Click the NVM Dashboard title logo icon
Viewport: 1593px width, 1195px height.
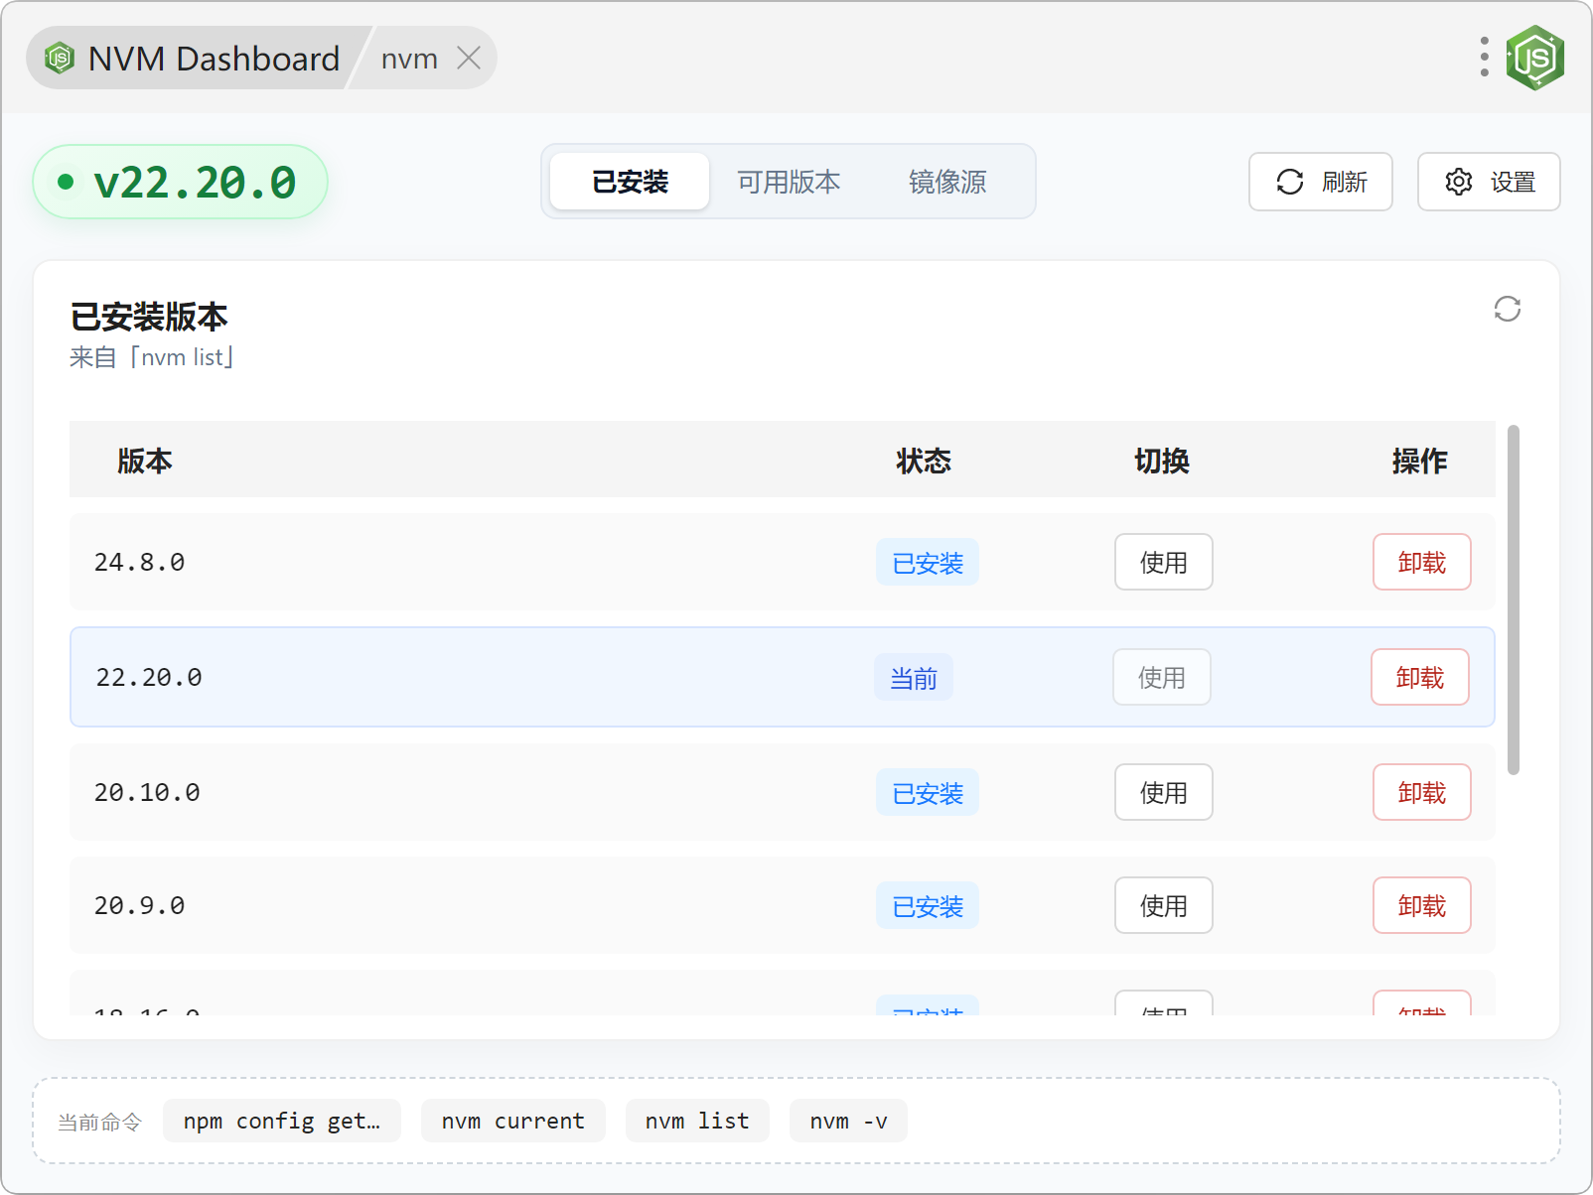pos(60,59)
